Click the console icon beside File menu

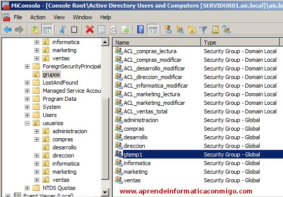click(7, 17)
